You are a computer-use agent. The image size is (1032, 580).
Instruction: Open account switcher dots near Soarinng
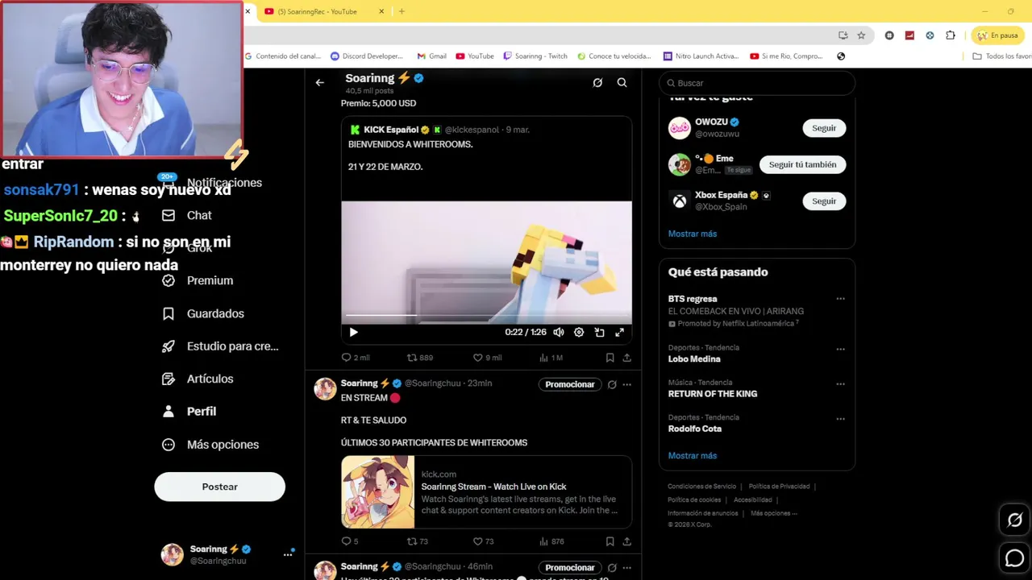point(287,554)
